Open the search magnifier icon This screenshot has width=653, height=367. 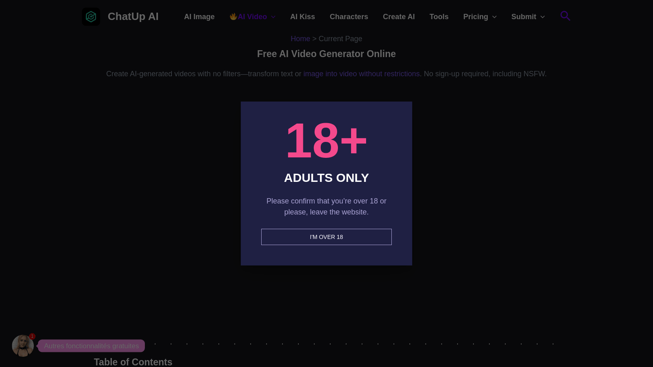click(565, 16)
